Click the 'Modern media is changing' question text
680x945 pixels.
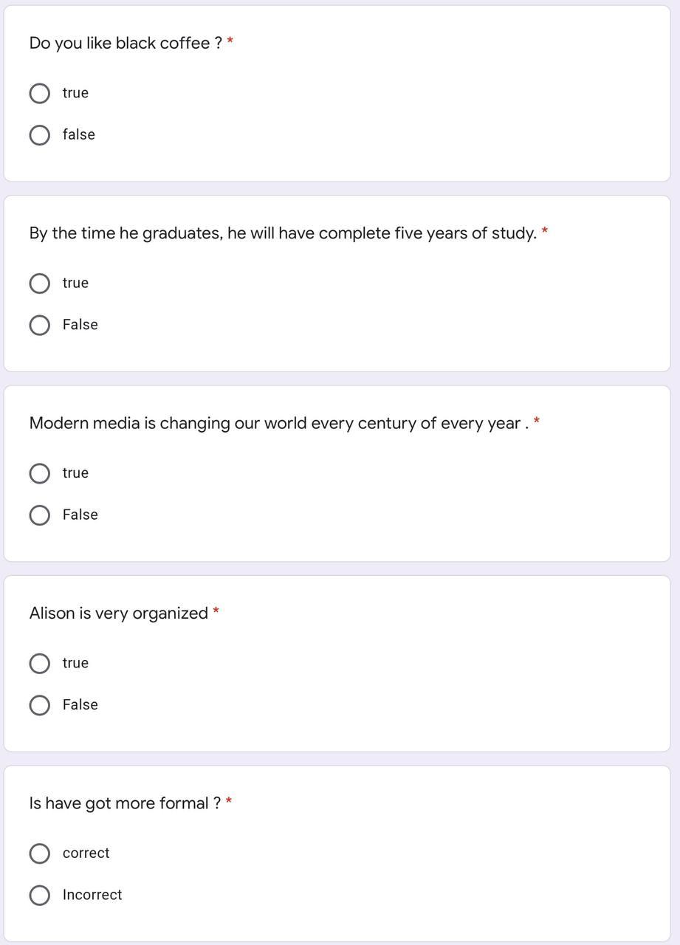pyautogui.click(x=279, y=423)
